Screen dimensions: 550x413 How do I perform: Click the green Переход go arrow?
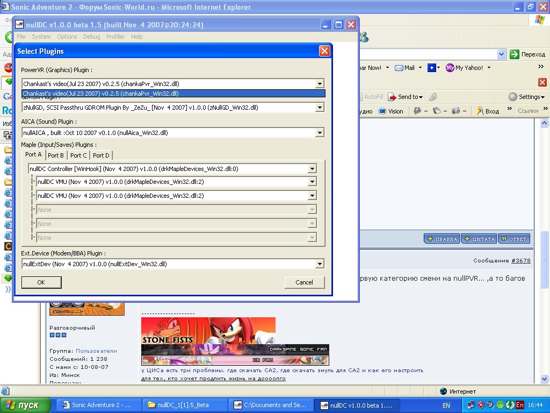[x=515, y=54]
